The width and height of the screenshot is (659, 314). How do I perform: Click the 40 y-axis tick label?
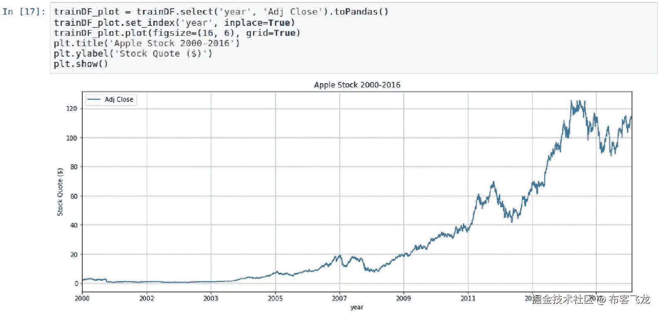click(x=74, y=225)
